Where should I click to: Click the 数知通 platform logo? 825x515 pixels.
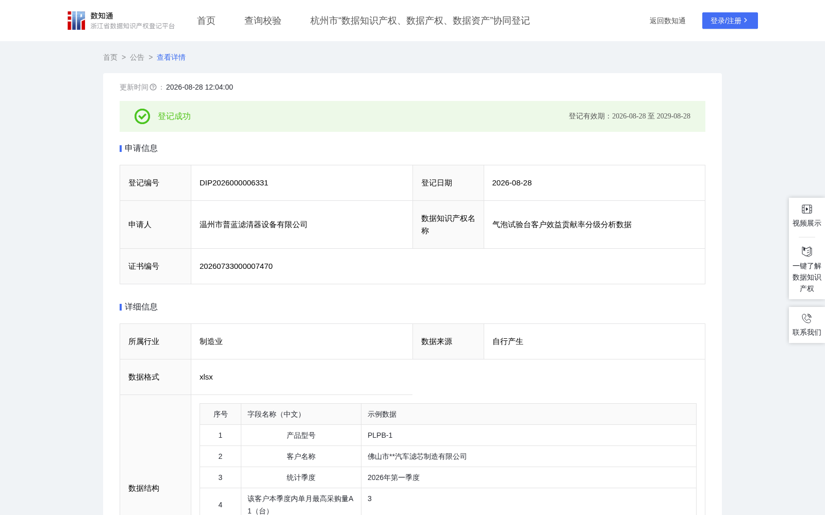click(121, 21)
